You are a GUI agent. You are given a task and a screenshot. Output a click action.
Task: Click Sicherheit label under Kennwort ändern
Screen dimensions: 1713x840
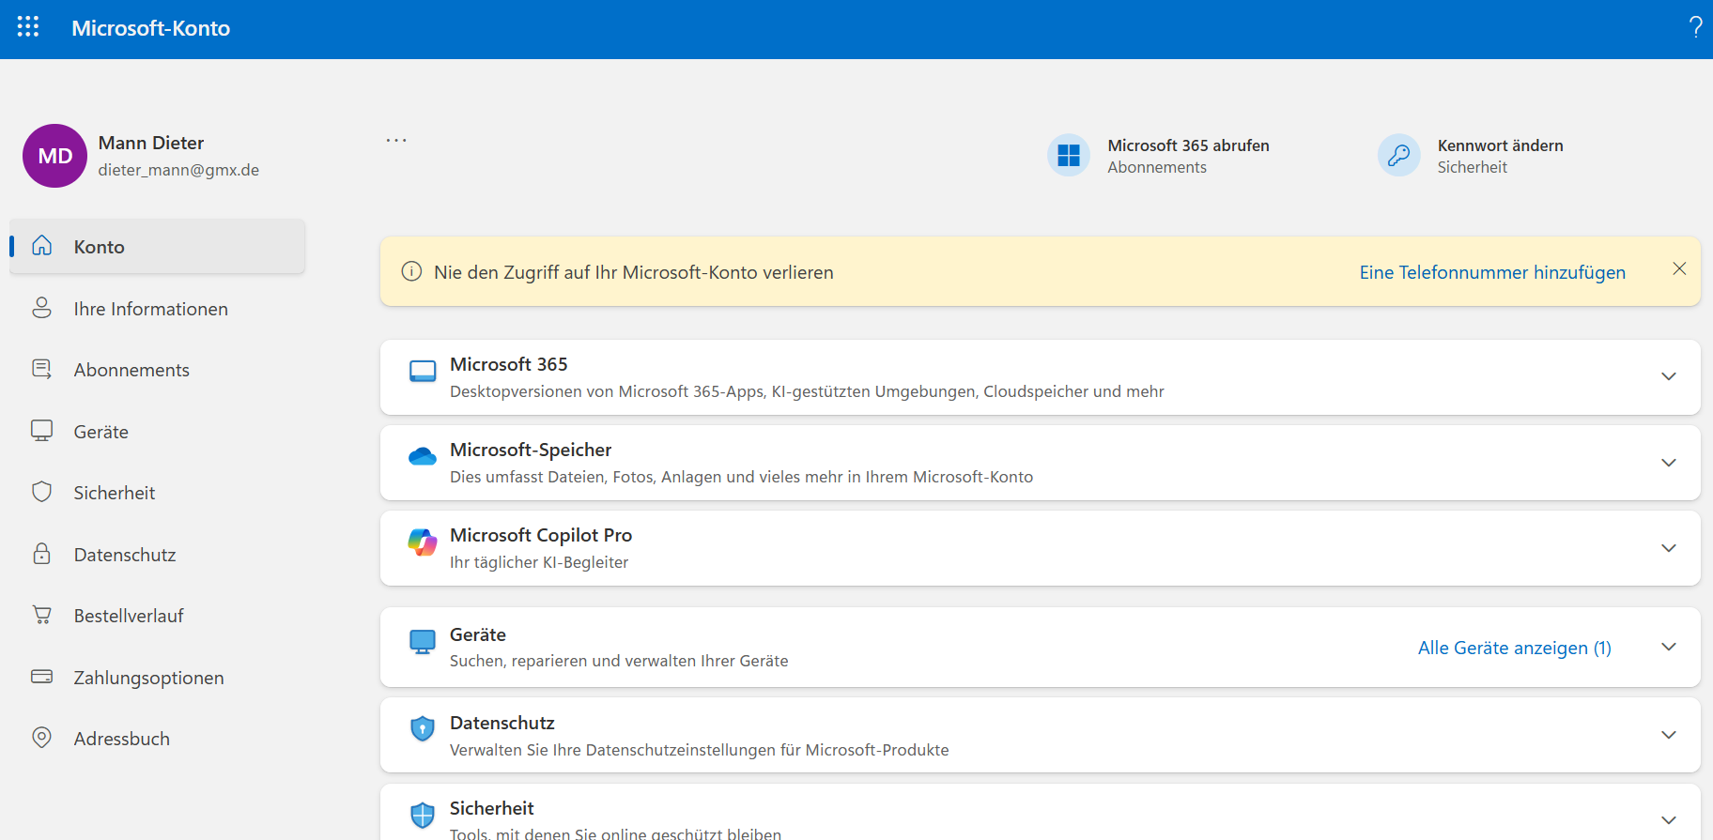coord(1472,167)
